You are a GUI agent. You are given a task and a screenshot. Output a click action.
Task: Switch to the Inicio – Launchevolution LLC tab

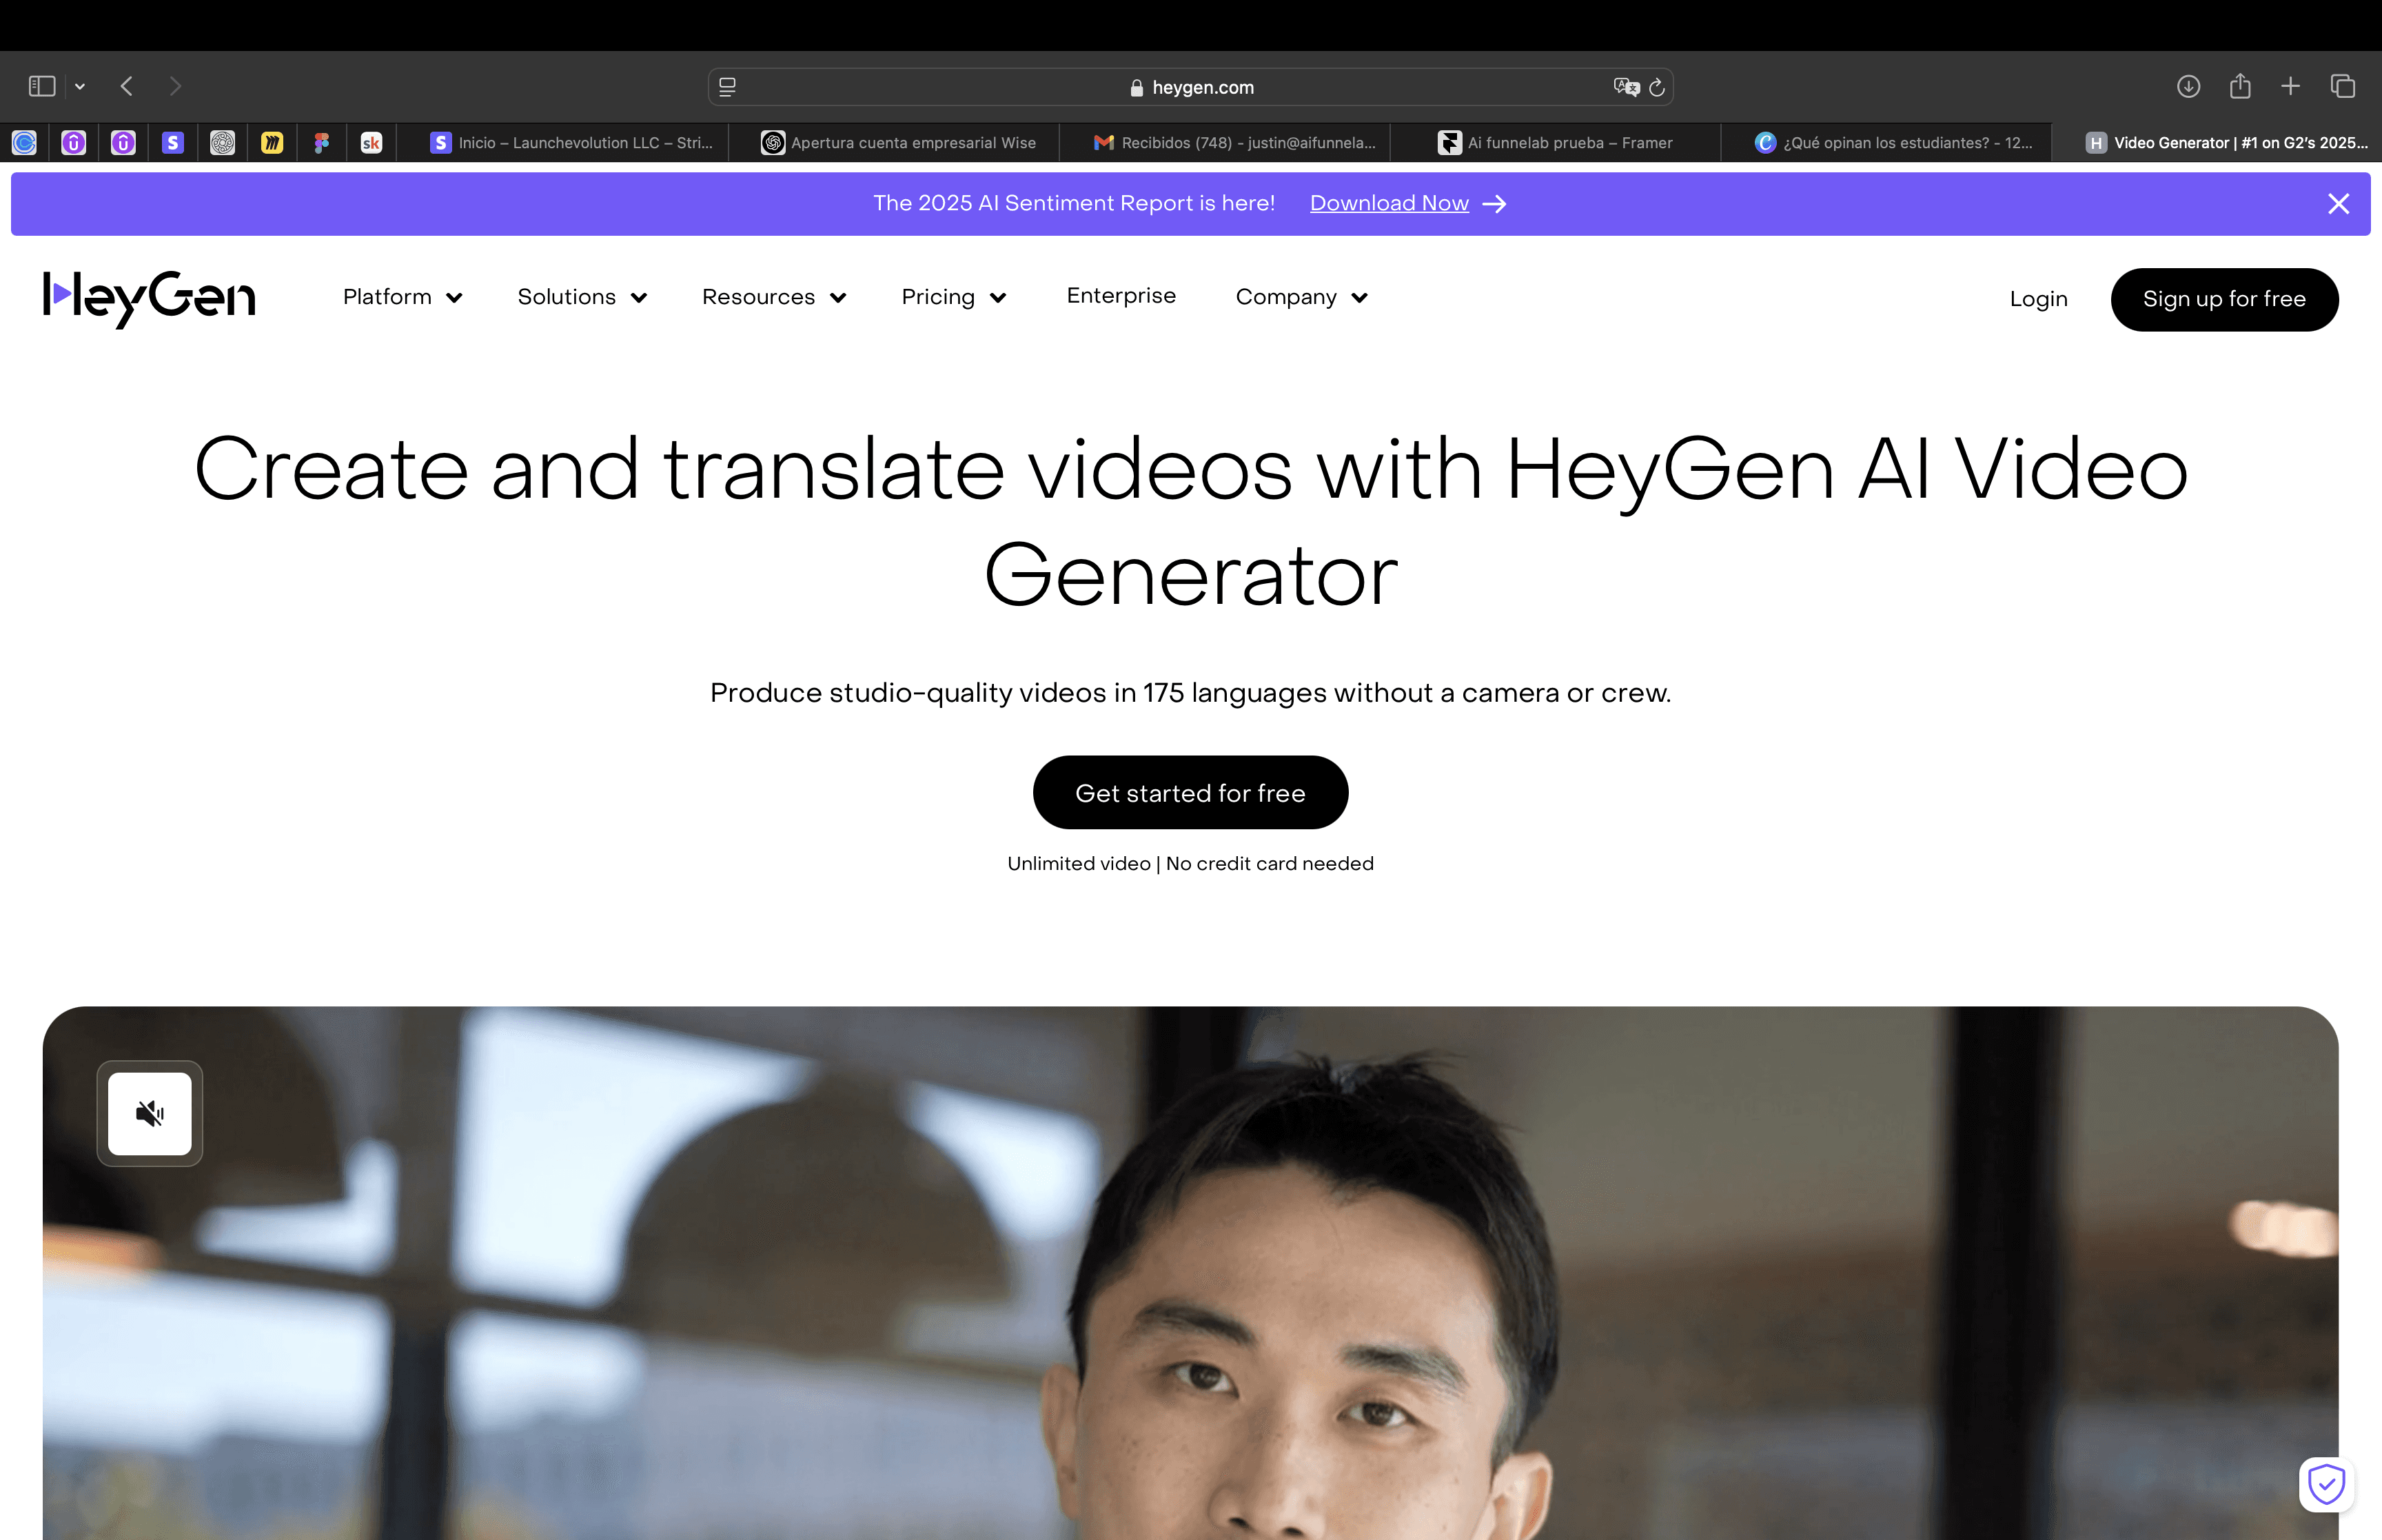[x=564, y=143]
